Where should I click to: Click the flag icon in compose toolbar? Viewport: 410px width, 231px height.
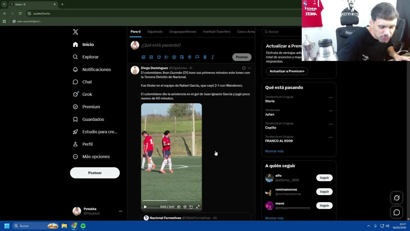coord(197,57)
